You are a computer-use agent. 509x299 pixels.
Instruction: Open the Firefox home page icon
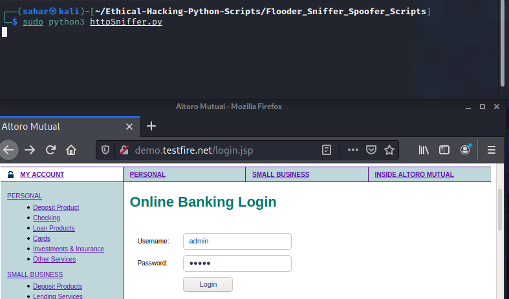(x=71, y=150)
